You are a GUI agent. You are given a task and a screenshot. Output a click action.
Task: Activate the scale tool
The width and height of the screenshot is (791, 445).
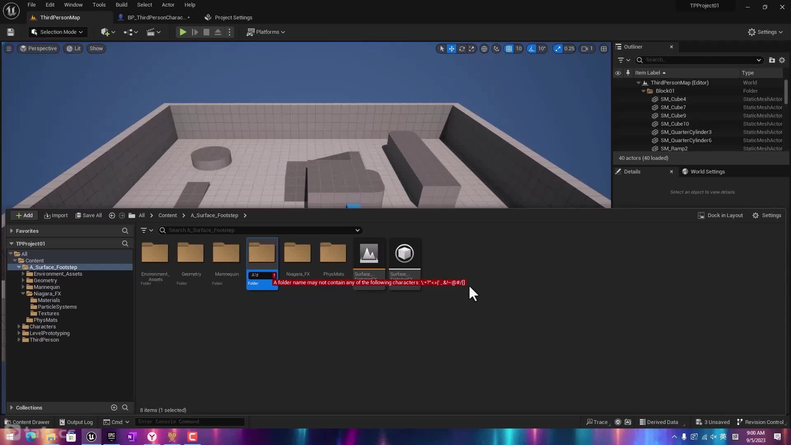click(x=472, y=49)
